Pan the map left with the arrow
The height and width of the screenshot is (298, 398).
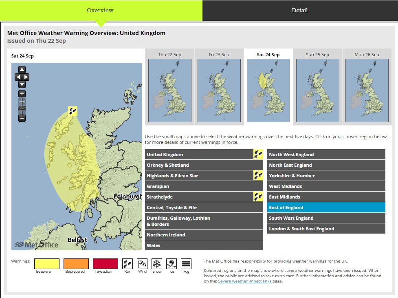coord(18,77)
